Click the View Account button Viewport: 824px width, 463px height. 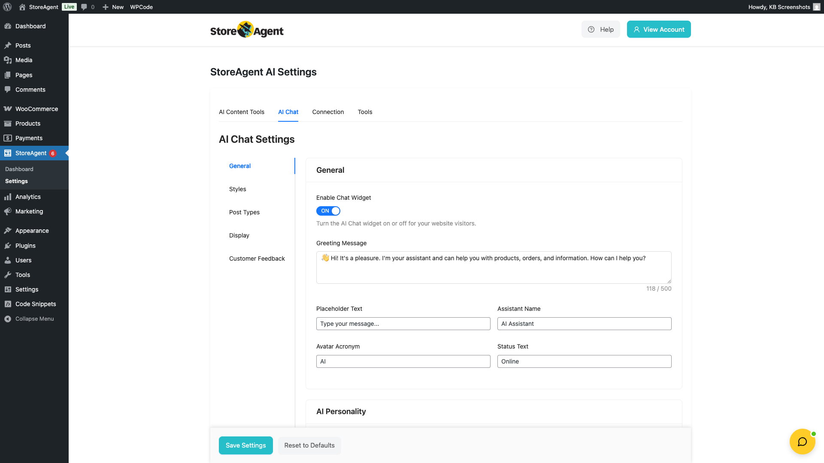click(659, 30)
